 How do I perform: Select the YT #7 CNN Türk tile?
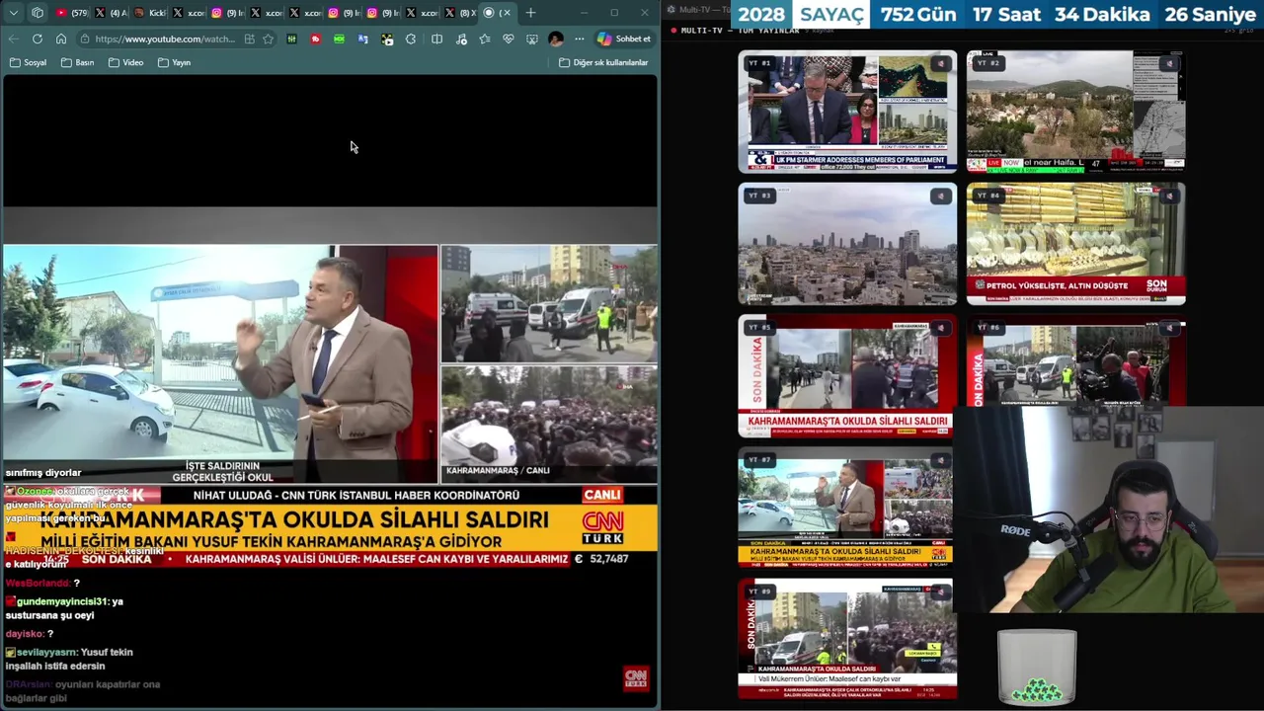[x=845, y=508]
